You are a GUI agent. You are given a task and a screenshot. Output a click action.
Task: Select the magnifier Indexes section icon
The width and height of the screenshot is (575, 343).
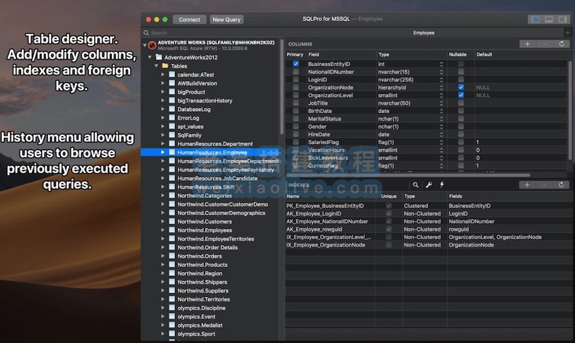(x=415, y=185)
